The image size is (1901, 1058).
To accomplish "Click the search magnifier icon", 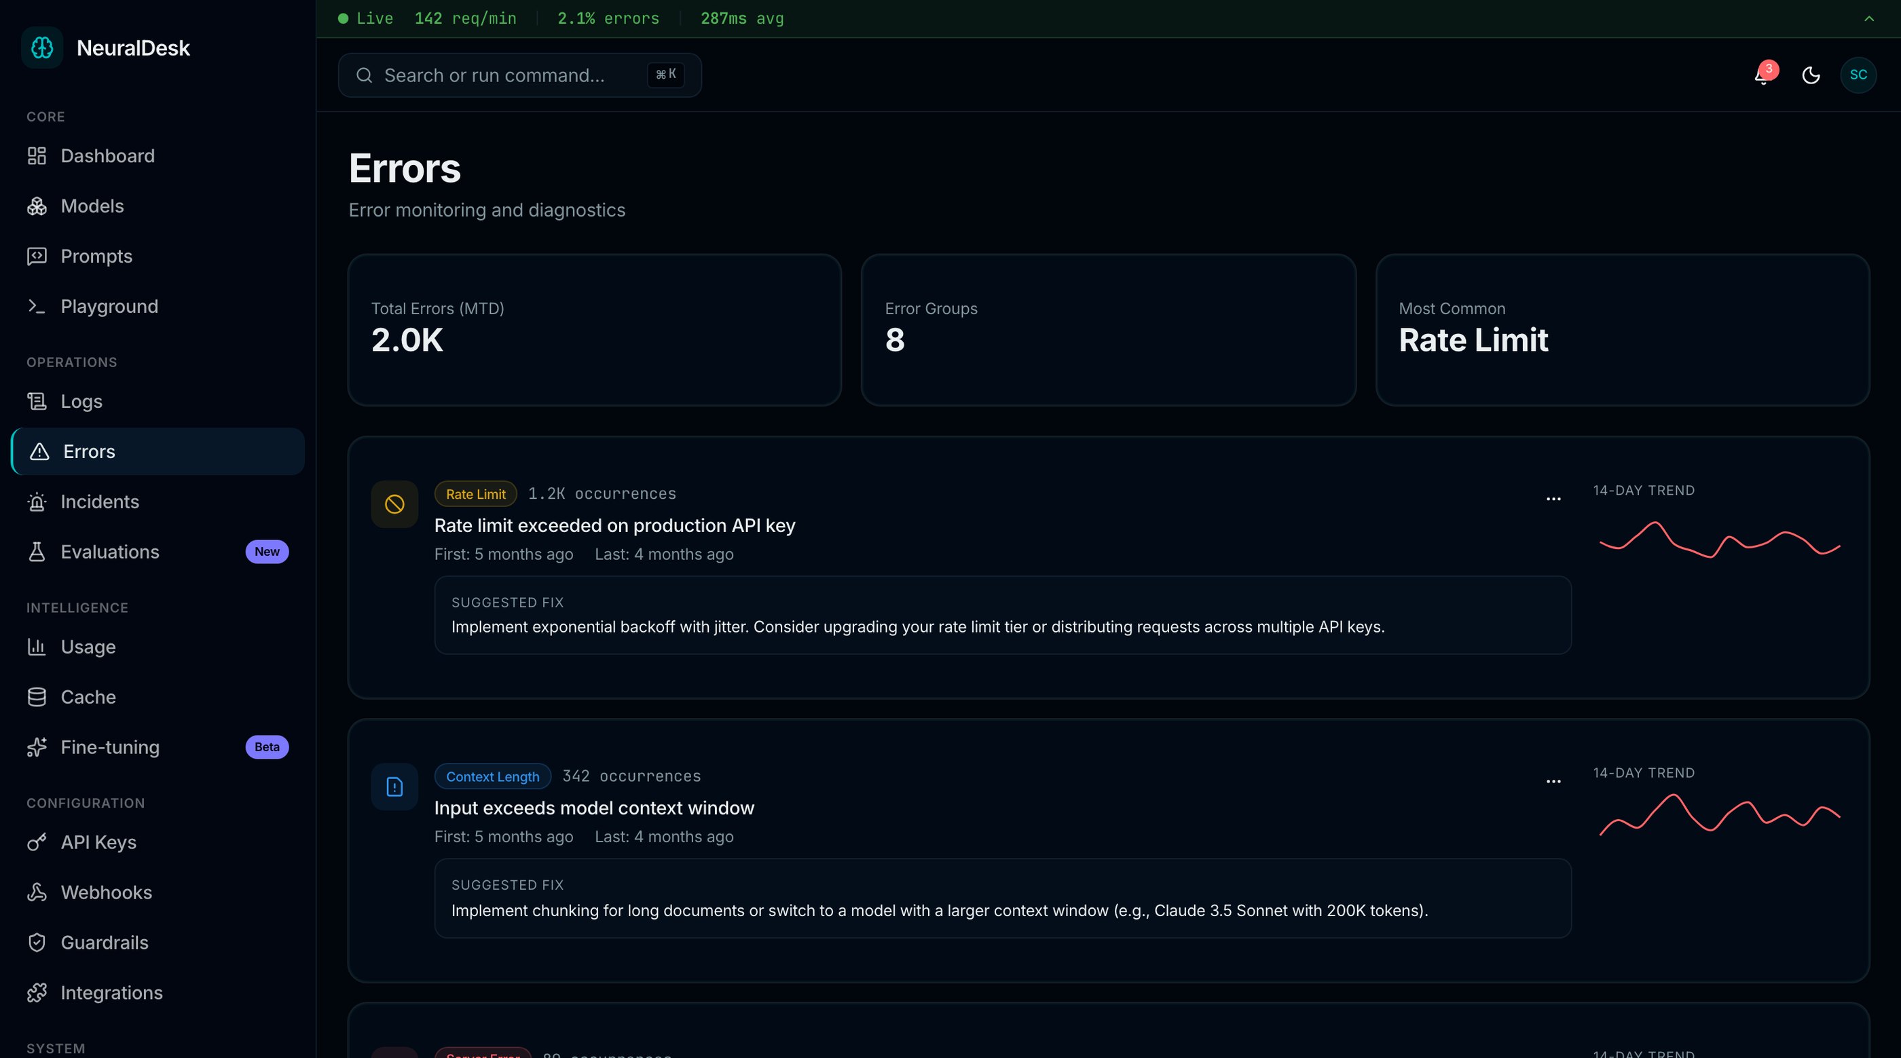I will 365,75.
